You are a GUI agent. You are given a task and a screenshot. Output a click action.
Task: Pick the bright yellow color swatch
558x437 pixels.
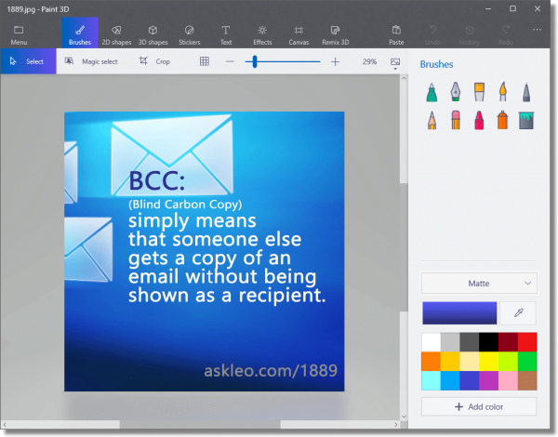point(488,362)
